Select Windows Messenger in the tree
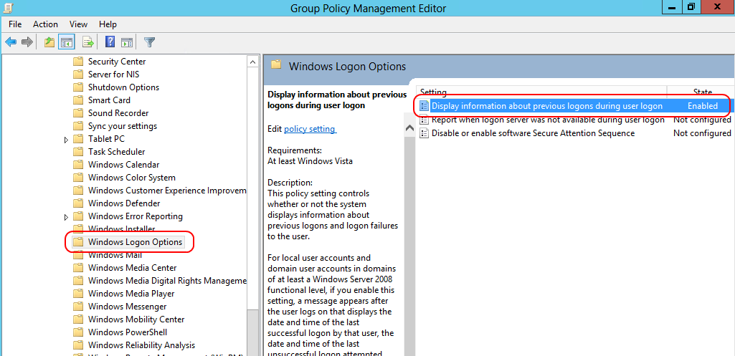Image resolution: width=735 pixels, height=356 pixels. pos(127,307)
